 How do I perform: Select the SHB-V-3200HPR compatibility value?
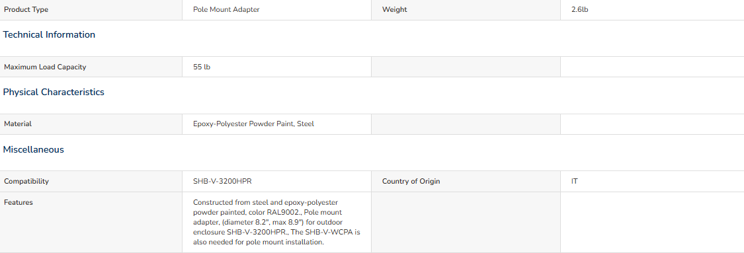pyautogui.click(x=226, y=182)
